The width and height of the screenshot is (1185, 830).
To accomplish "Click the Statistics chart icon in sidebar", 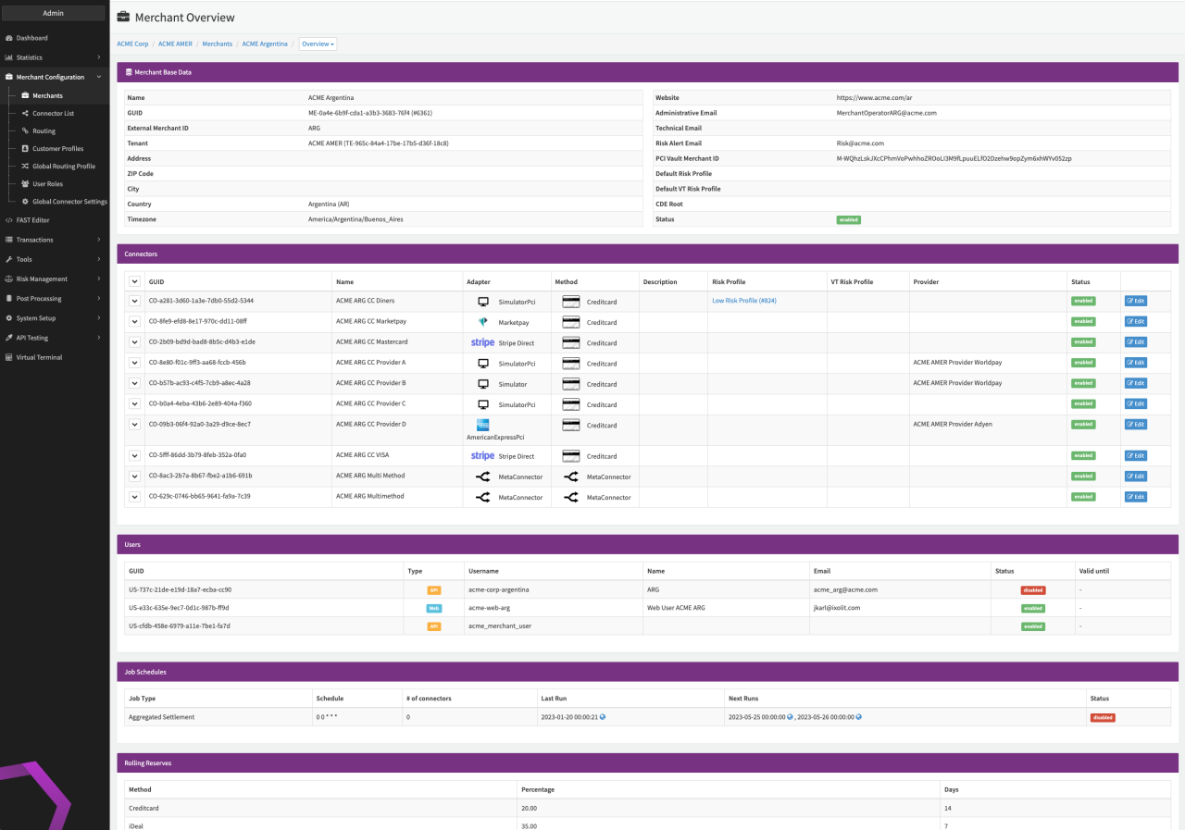I will pyautogui.click(x=8, y=57).
